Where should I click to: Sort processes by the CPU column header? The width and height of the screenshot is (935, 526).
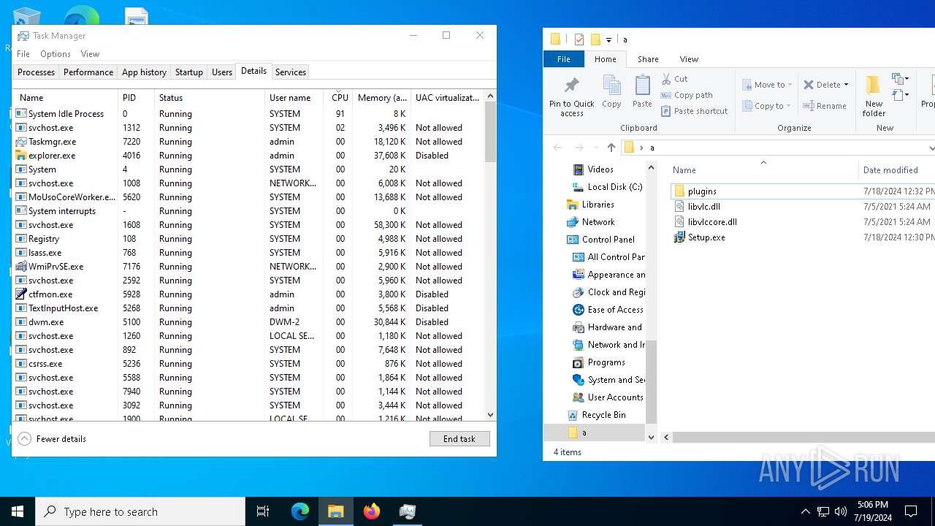pyautogui.click(x=340, y=98)
